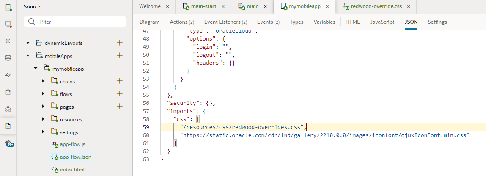486x176 pixels.
Task: Select the Source view icon
Action: pyautogui.click(x=8, y=126)
